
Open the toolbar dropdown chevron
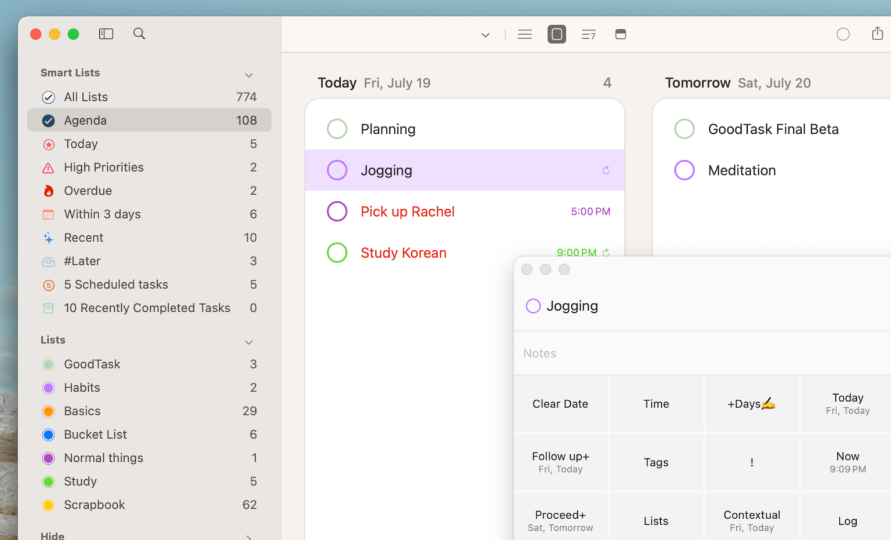[x=485, y=35]
